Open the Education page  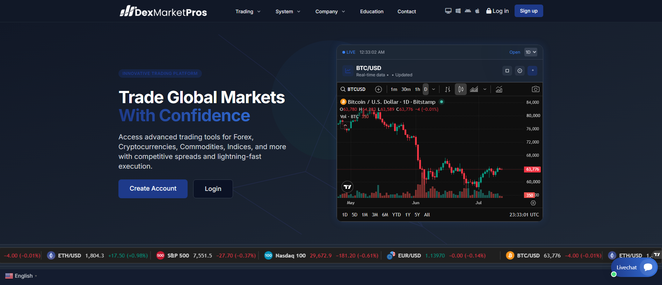(372, 11)
